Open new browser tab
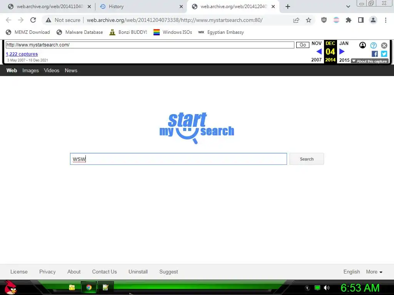 click(x=288, y=7)
